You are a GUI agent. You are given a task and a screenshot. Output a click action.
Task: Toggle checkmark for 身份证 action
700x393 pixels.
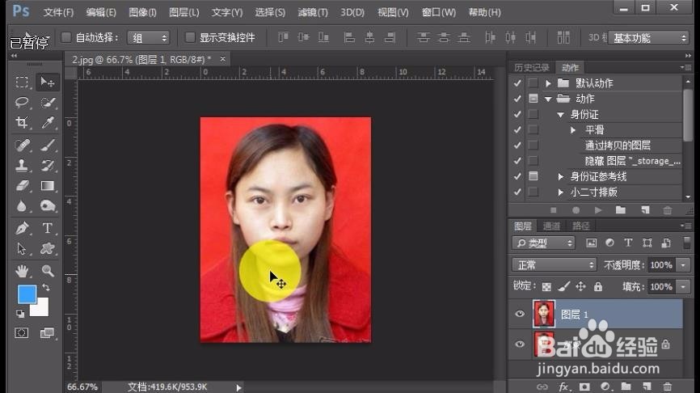pos(517,114)
